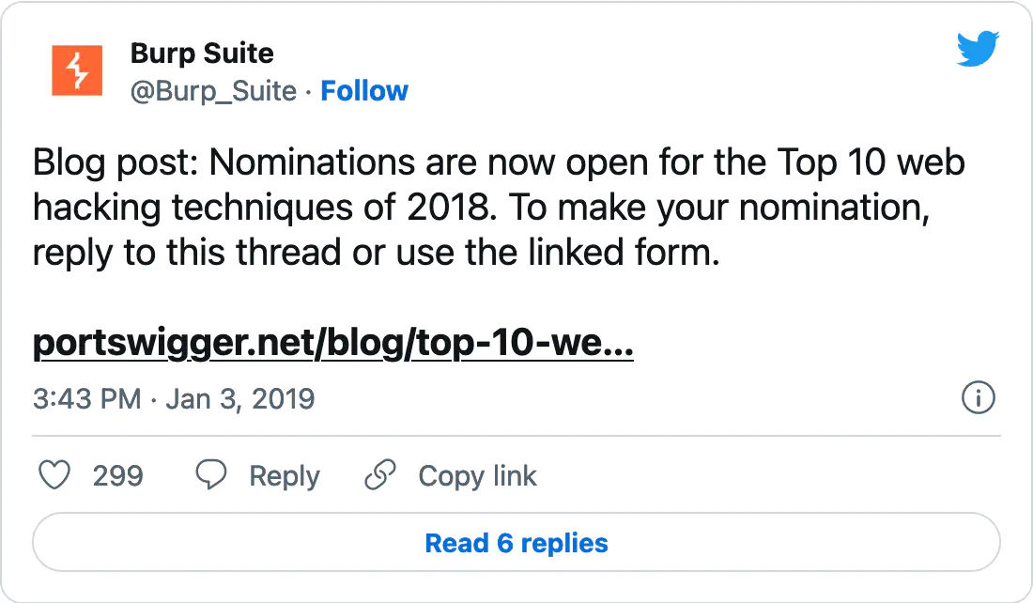Click the chain link icon
The image size is (1033, 603).
pyautogui.click(x=380, y=475)
